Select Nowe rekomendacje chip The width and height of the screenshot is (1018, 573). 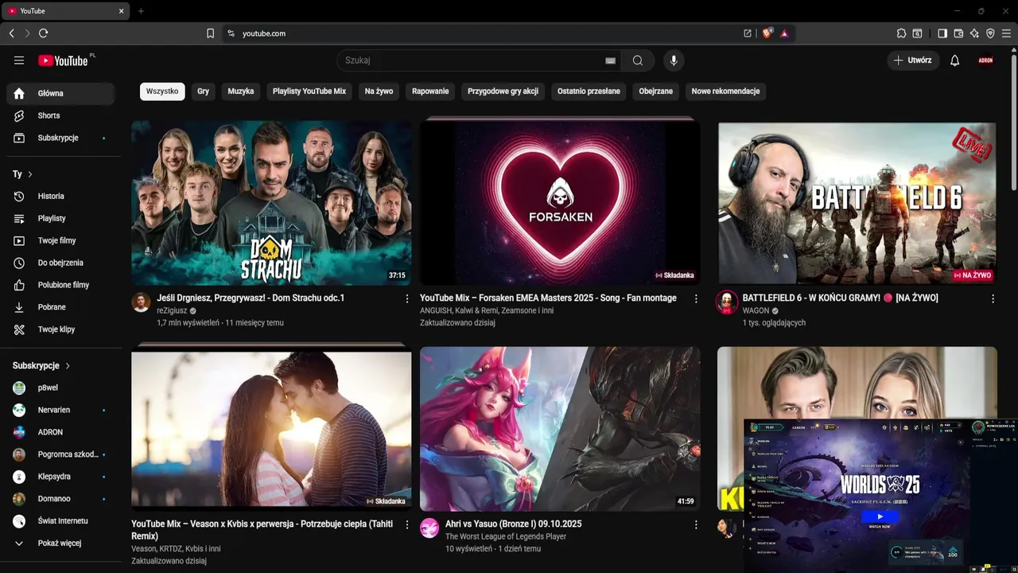point(725,92)
